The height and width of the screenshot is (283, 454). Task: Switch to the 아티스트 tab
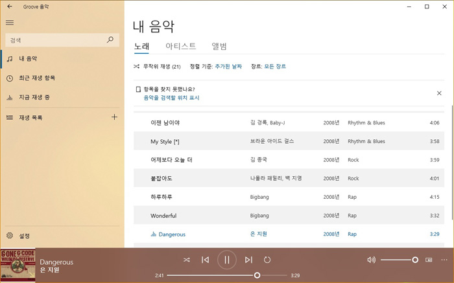181,46
